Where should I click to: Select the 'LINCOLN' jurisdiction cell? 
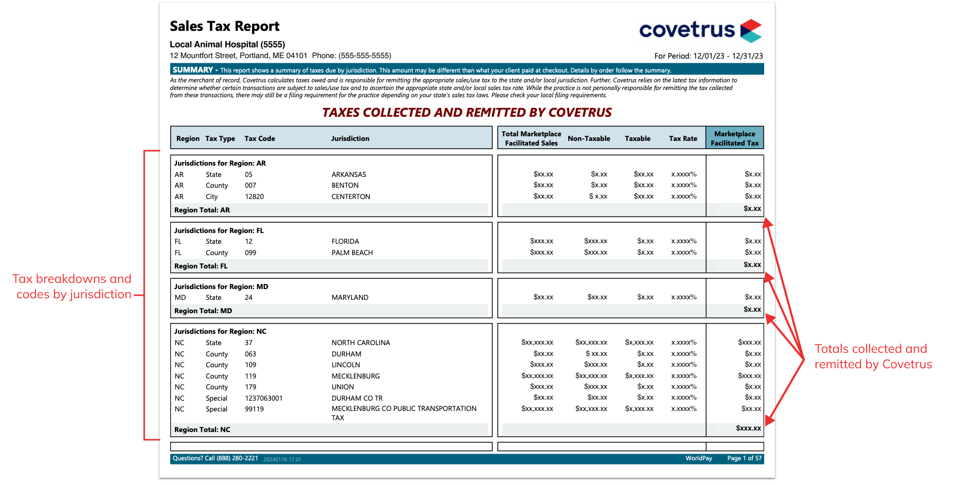346,365
